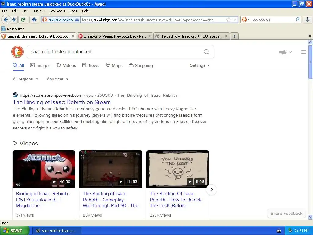The height and width of the screenshot is (235, 313).
Task: Open the Help menu
Action: pyautogui.click(x=85, y=11)
